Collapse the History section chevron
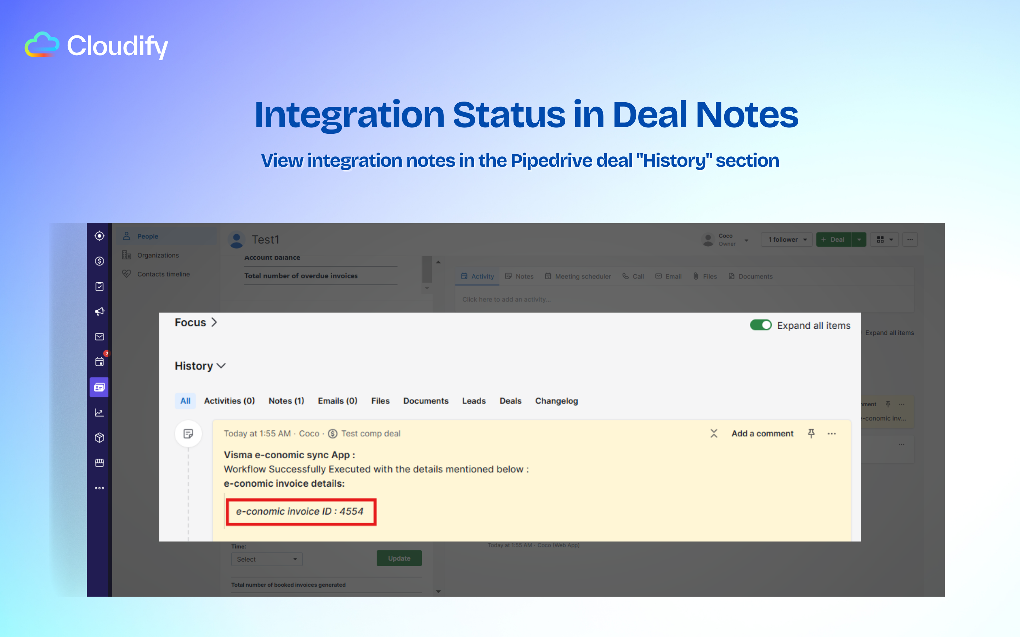Screen dimensions: 1020x637 point(221,366)
